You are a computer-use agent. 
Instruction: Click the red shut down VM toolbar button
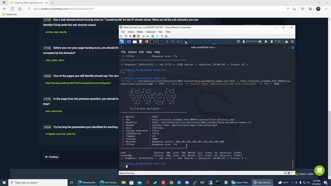click(134, 36)
